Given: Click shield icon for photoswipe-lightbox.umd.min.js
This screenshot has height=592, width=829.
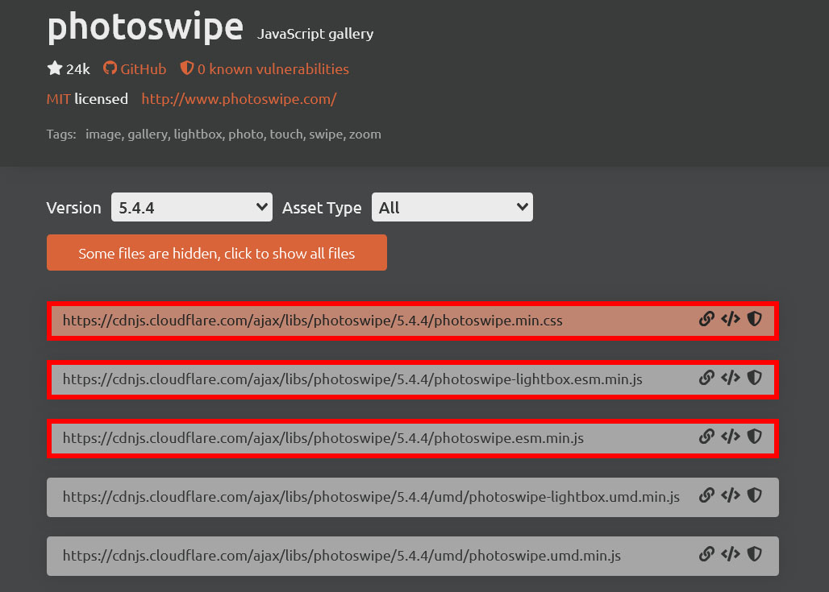Looking at the screenshot, I should (754, 496).
